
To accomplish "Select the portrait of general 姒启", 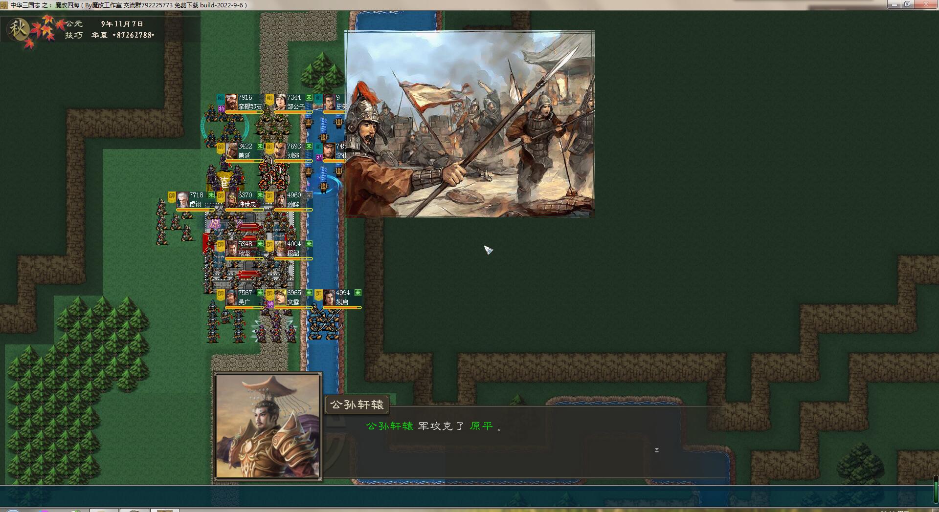I will click(x=329, y=298).
